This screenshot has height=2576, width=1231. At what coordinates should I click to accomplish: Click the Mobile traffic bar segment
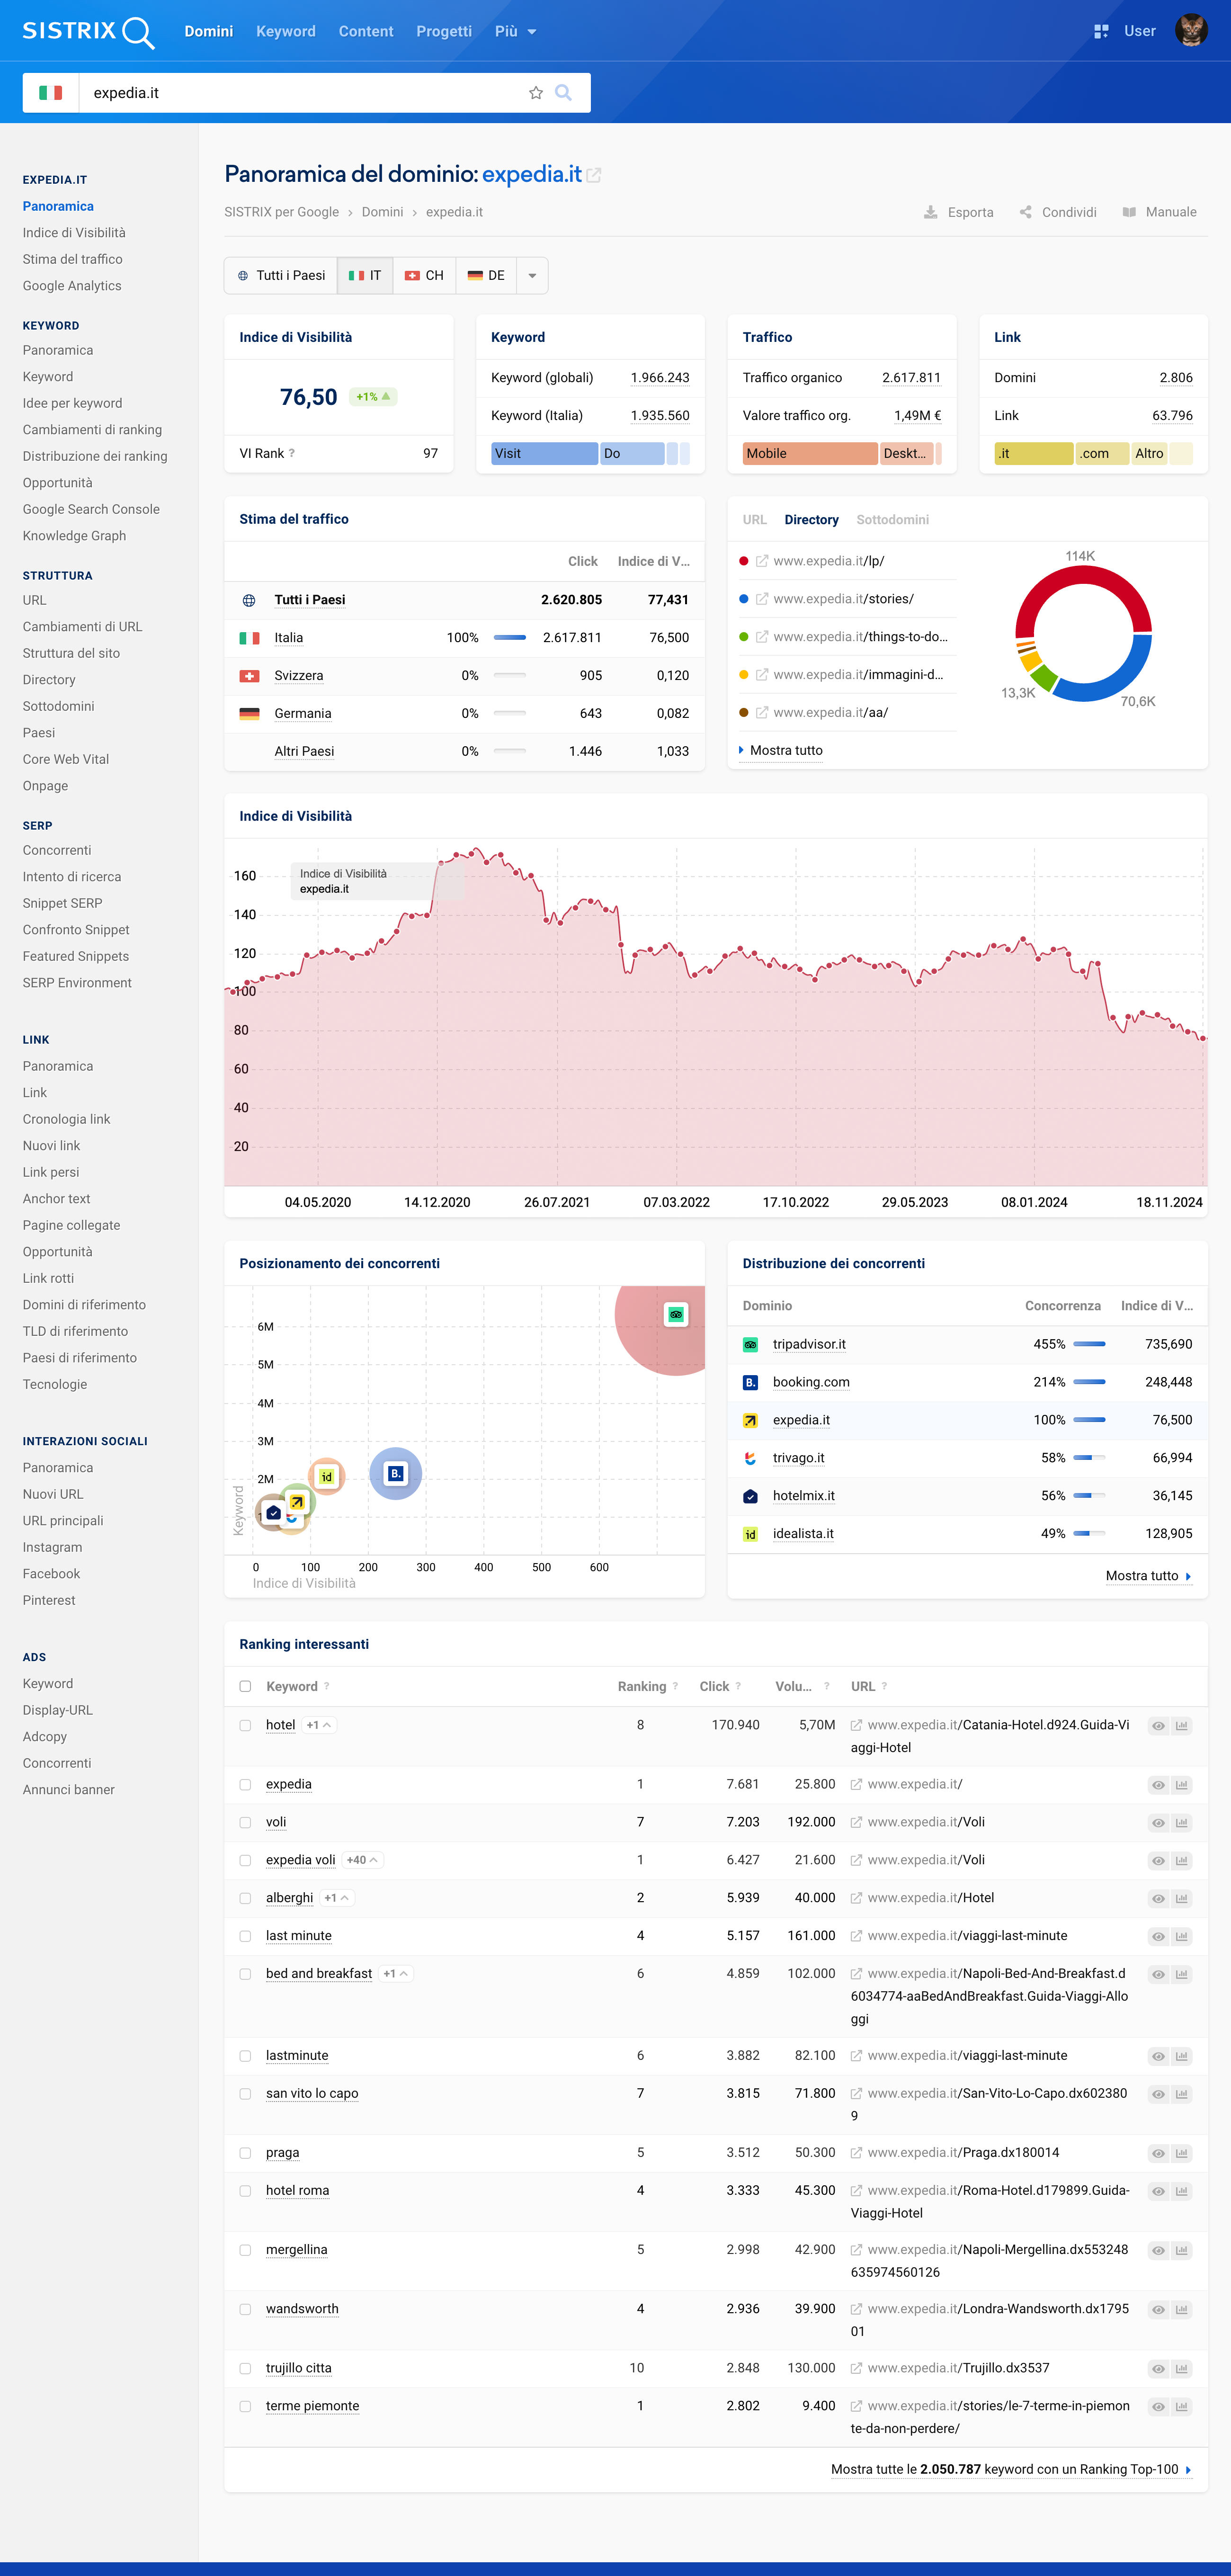click(x=810, y=453)
